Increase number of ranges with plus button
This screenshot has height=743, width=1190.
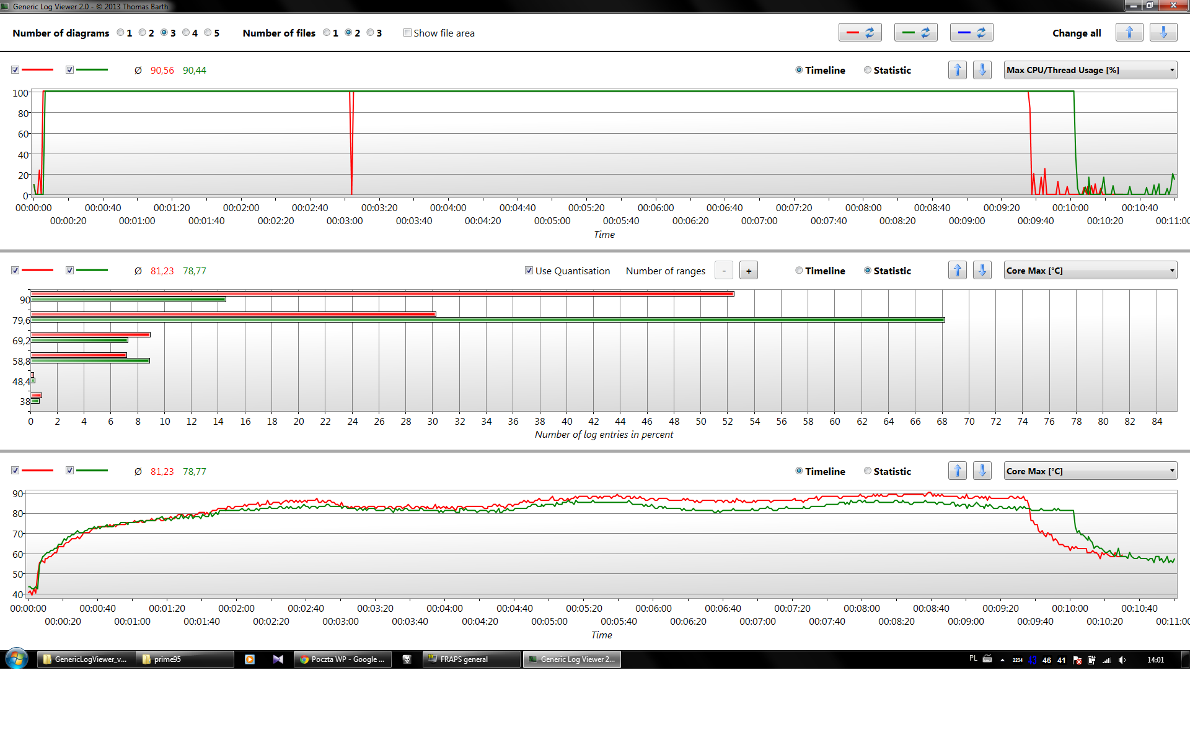pos(749,271)
